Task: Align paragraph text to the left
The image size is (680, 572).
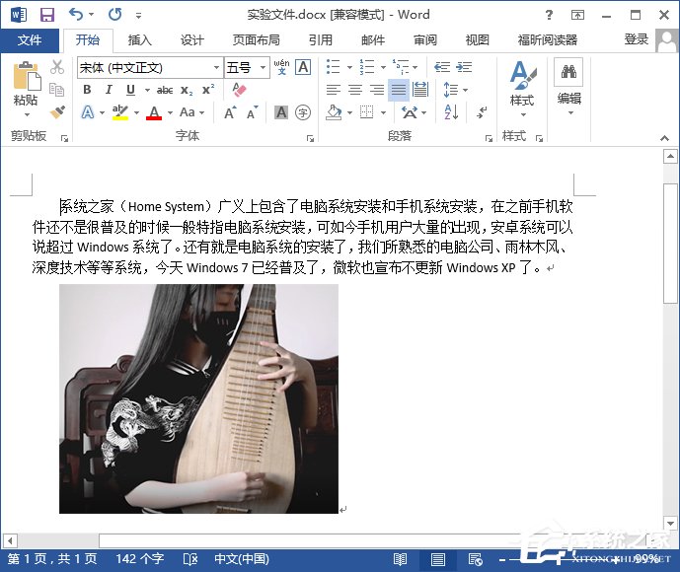Action: [333, 90]
